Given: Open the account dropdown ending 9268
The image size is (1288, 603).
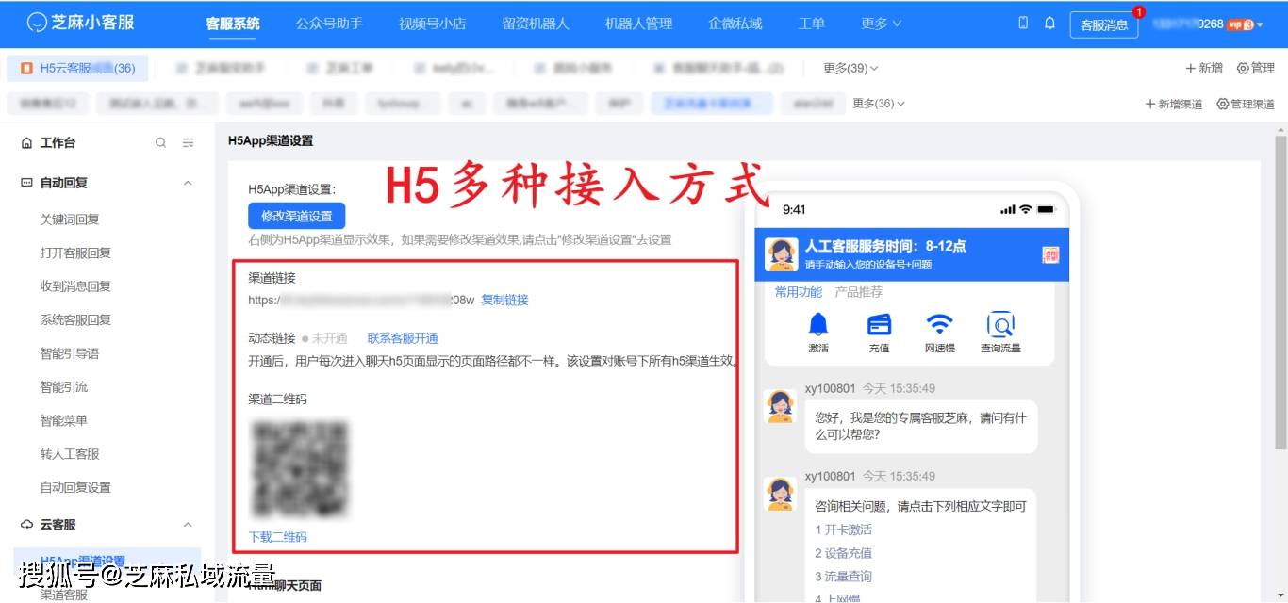Looking at the screenshot, I should pyautogui.click(x=1208, y=24).
